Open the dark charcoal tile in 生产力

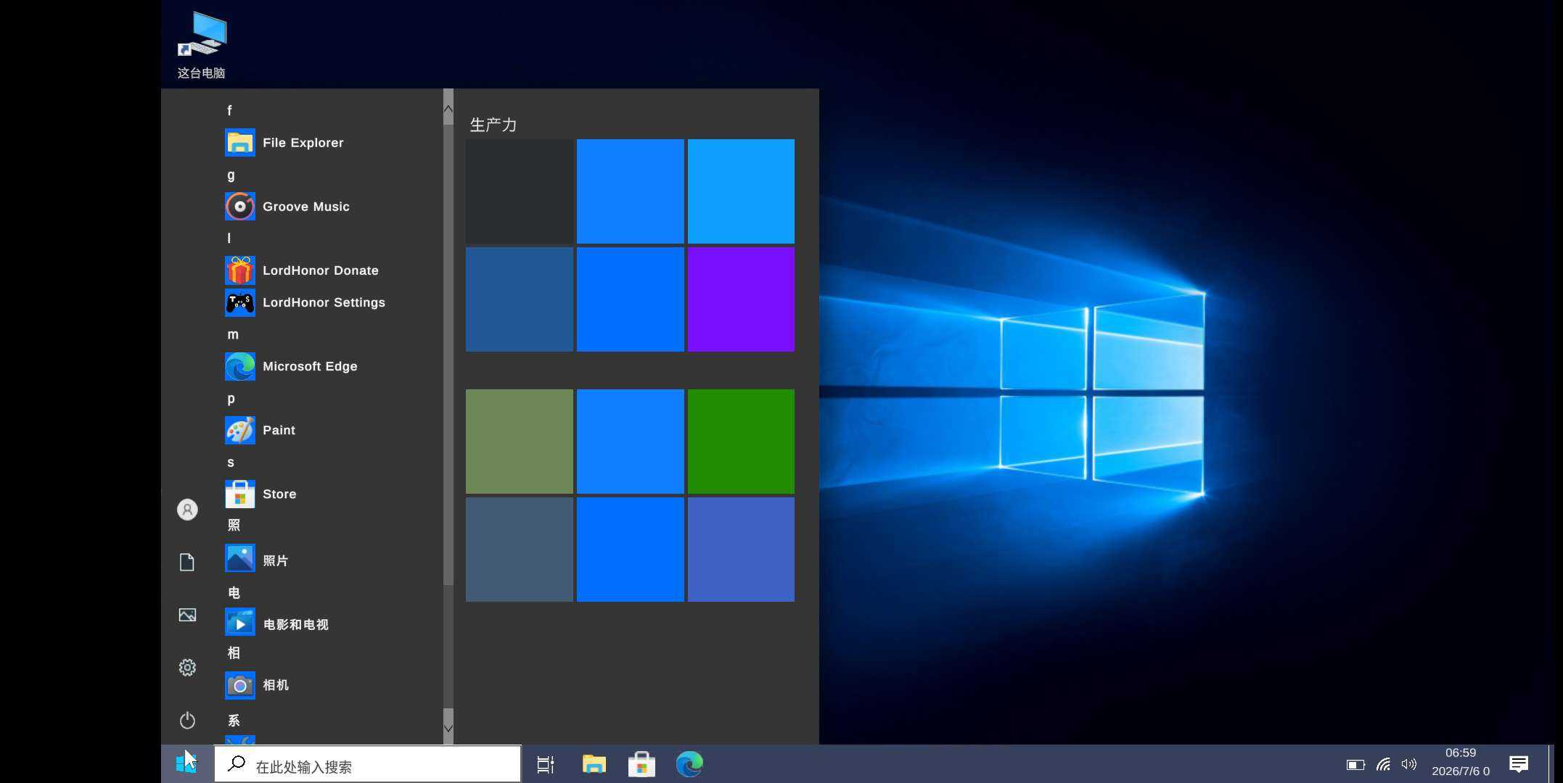pyautogui.click(x=520, y=191)
